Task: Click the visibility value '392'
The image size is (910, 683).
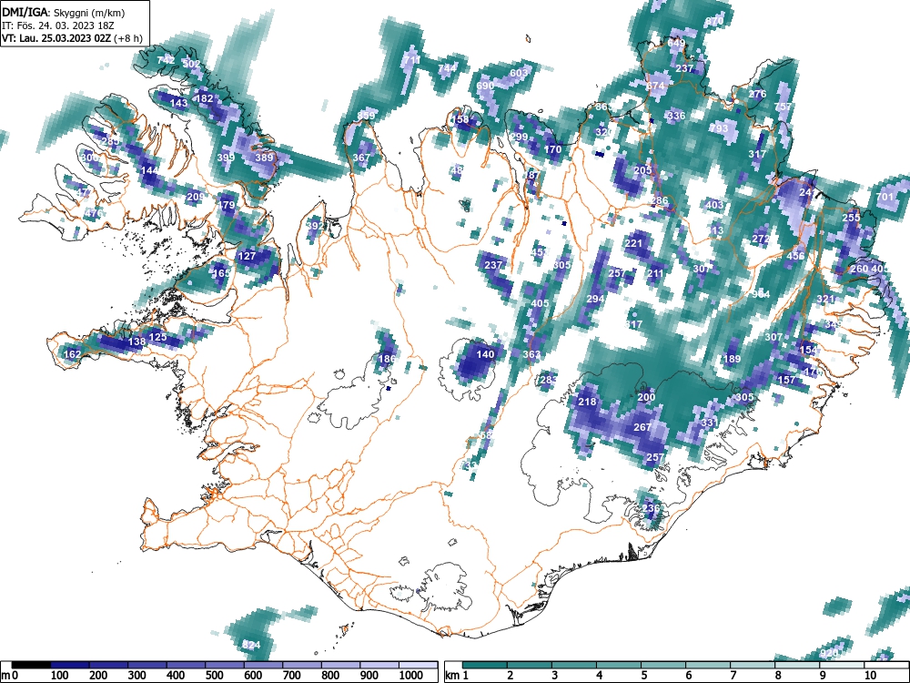Action: point(315,226)
